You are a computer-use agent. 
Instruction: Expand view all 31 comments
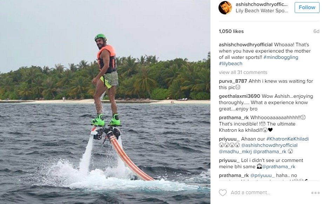coord(243,72)
